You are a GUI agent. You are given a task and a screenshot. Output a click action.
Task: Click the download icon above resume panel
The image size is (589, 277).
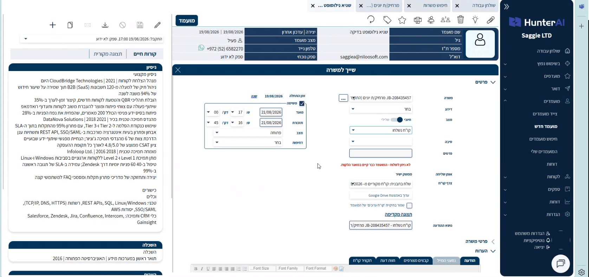pyautogui.click(x=105, y=25)
